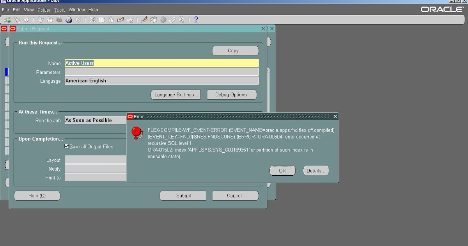Open the Show Navigator toolbar icon

26,20
